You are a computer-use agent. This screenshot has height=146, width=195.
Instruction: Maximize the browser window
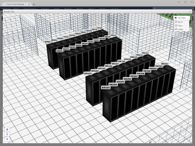(186, 2)
